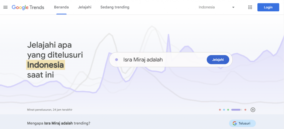Click the Telusuri Google search button
The height and width of the screenshot is (129, 284).
tap(242, 123)
